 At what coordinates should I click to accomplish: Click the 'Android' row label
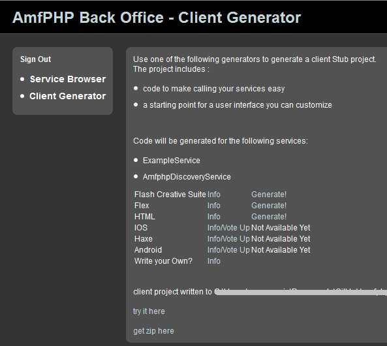(148, 250)
